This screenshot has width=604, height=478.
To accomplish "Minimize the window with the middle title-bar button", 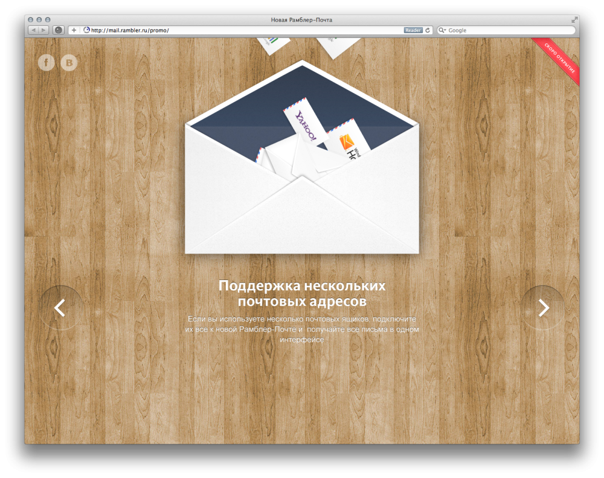I will [x=39, y=20].
